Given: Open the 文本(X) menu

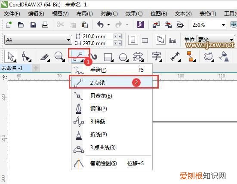Looking at the screenshot, I should point(183,14).
